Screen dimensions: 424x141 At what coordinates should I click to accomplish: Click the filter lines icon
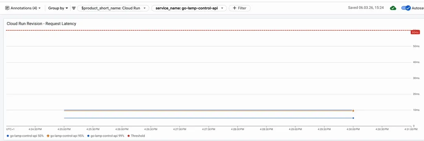(x=73, y=8)
